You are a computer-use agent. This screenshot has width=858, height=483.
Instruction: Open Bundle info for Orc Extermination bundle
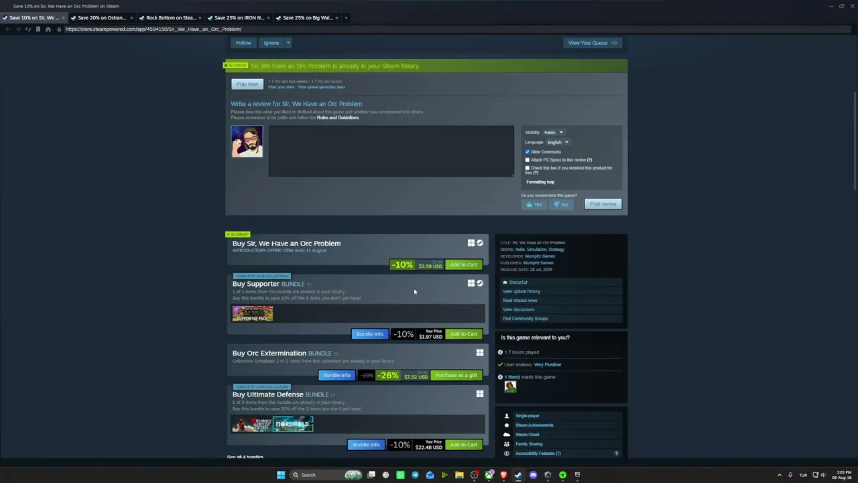(336, 376)
